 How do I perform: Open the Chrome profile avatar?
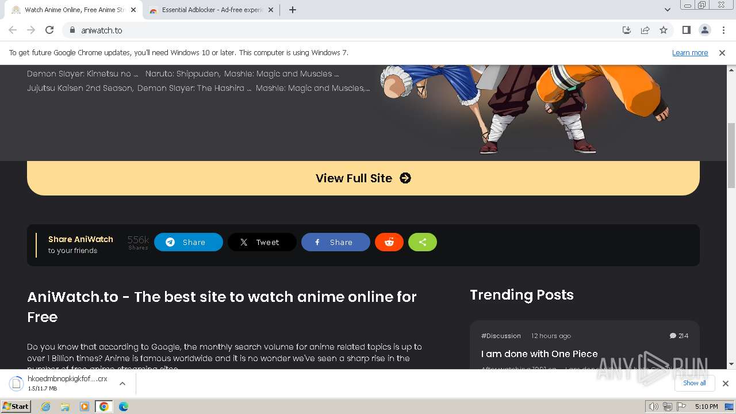click(704, 30)
